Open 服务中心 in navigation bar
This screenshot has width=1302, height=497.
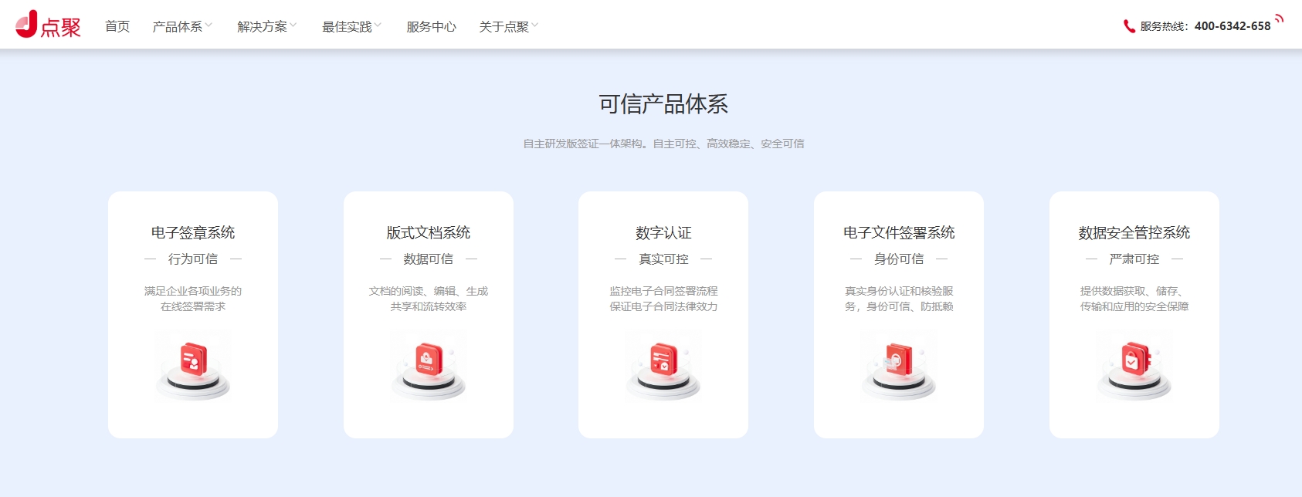pos(431,27)
